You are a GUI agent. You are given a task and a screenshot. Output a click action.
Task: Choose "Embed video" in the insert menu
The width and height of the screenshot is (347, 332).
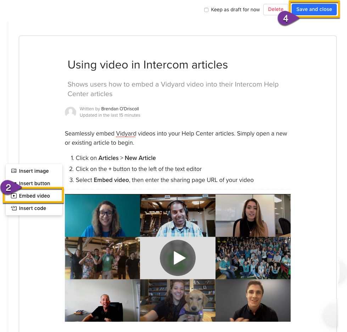click(34, 195)
